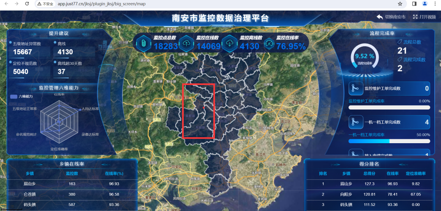Click the 一机一档工单完成数 card
The image size is (441, 211).
pos(389,122)
